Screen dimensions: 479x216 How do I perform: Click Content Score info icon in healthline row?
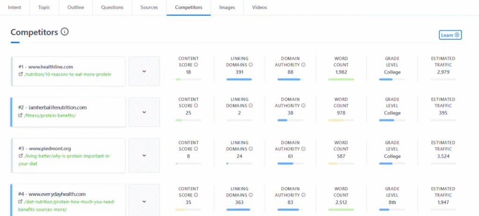click(x=196, y=65)
